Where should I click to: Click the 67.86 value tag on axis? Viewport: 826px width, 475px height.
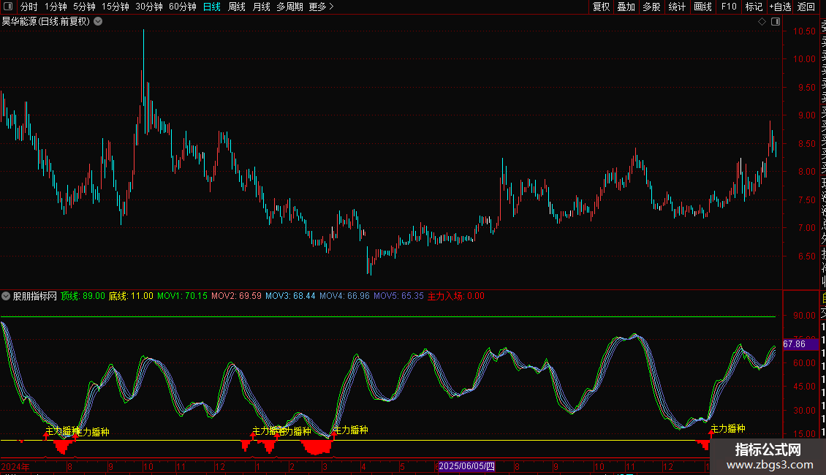(x=800, y=344)
